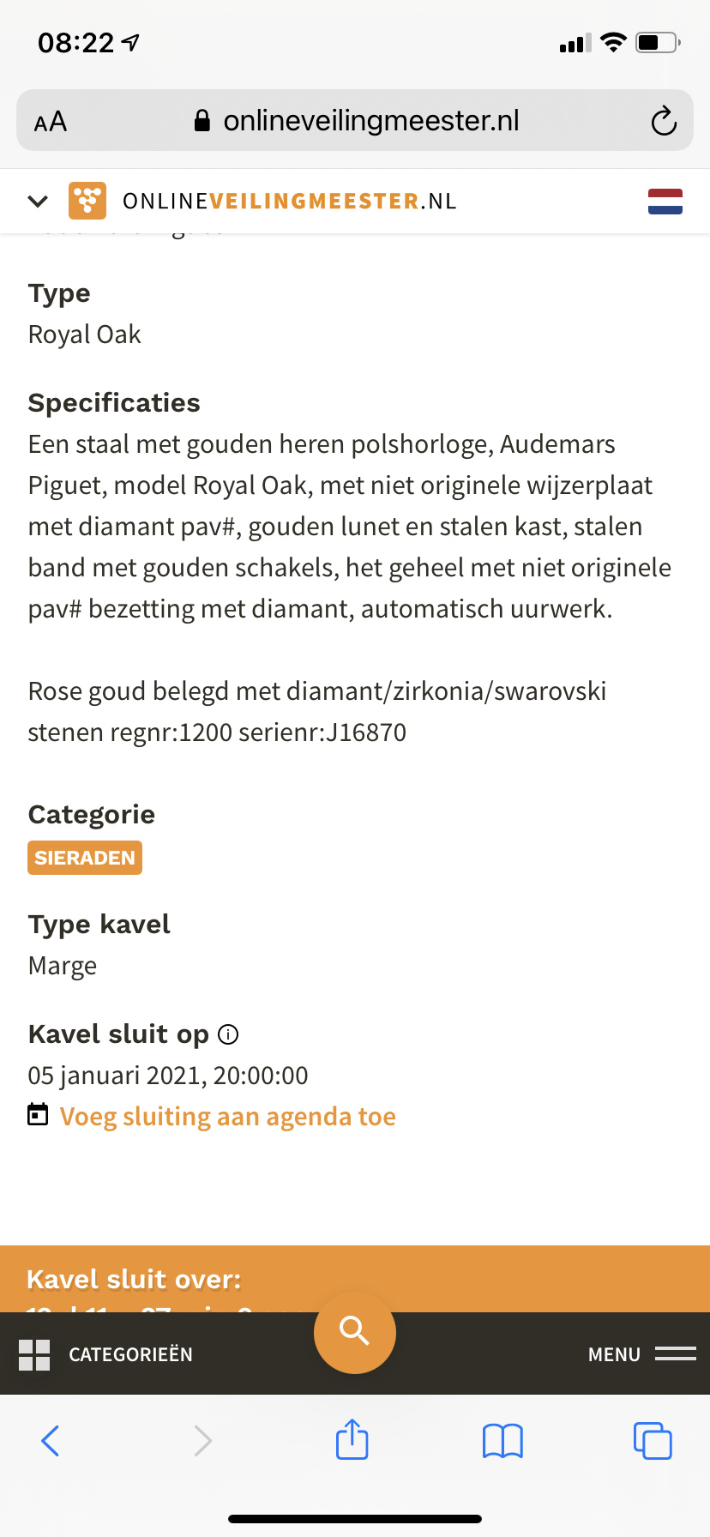710x1537 pixels.
Task: Select the Dutch flag language icon
Action: pyautogui.click(x=665, y=202)
